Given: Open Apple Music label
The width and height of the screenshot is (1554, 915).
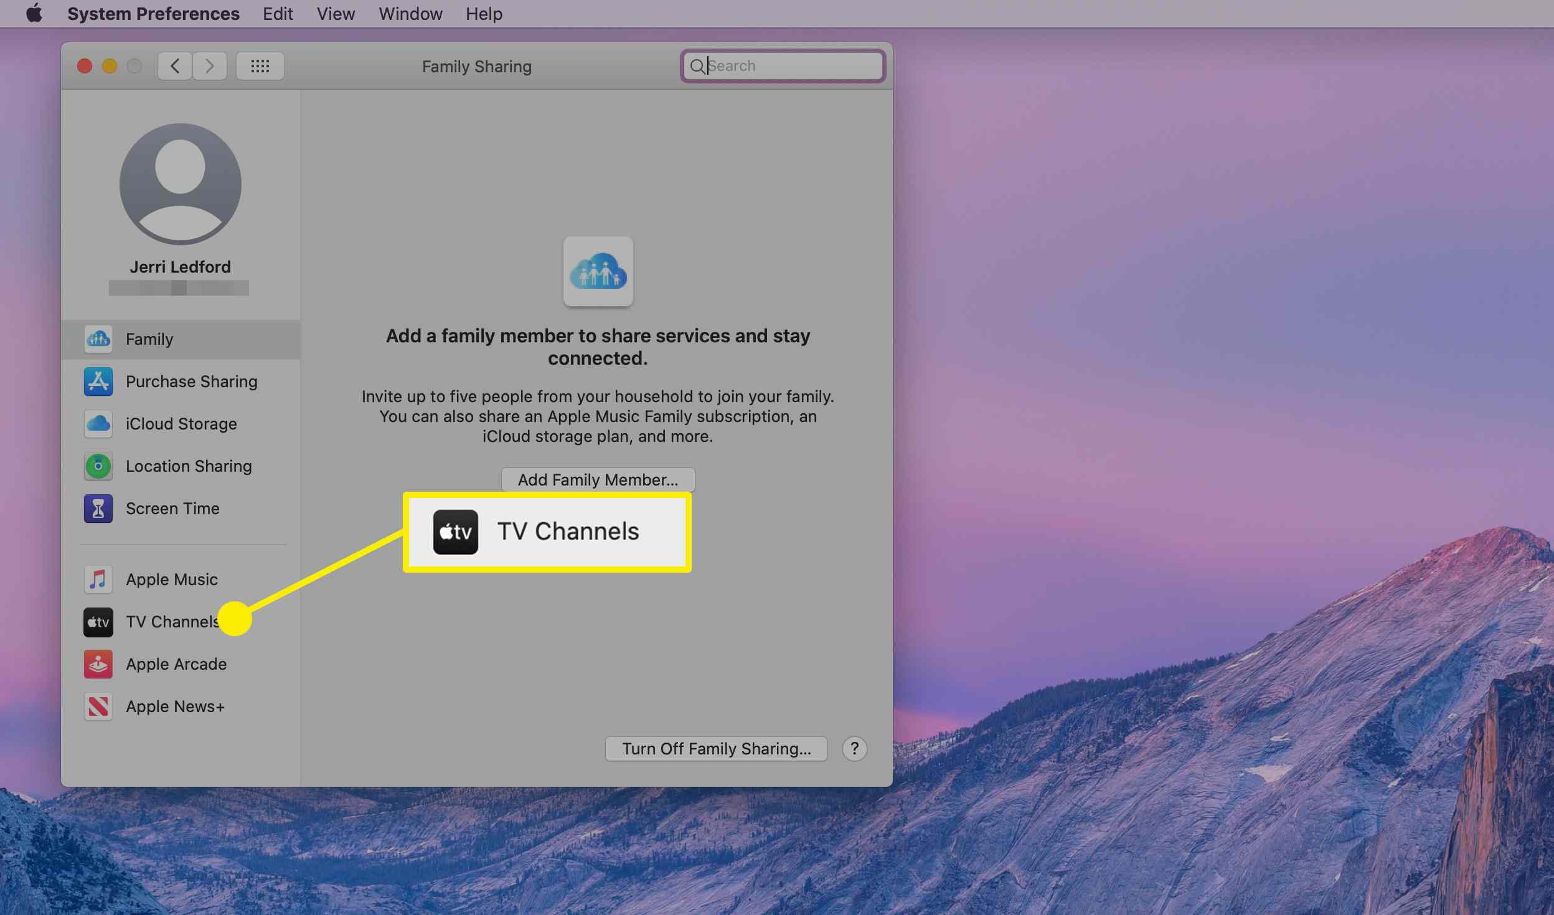Looking at the screenshot, I should pyautogui.click(x=172, y=579).
